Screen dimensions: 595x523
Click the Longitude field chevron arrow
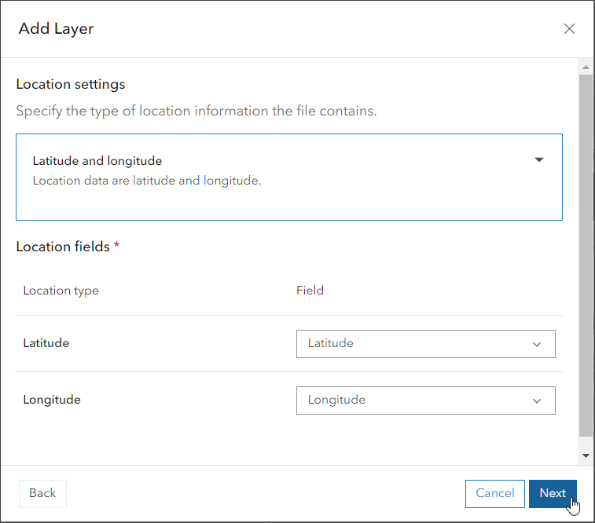tap(537, 400)
